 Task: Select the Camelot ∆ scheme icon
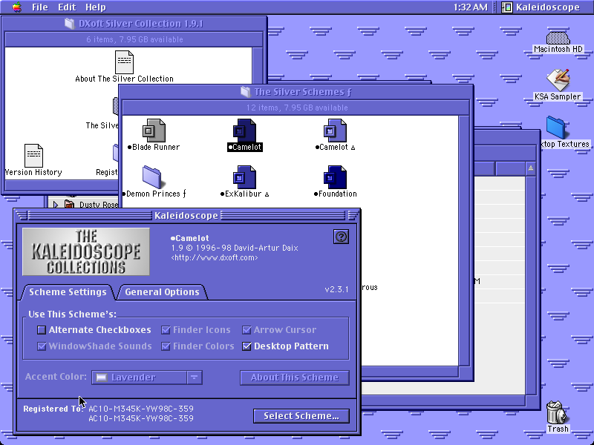click(x=336, y=131)
